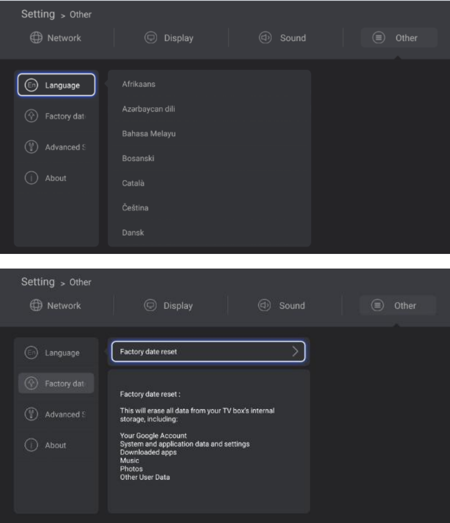Click the About info icon in upper screen
450x523 pixels.
(x=32, y=178)
